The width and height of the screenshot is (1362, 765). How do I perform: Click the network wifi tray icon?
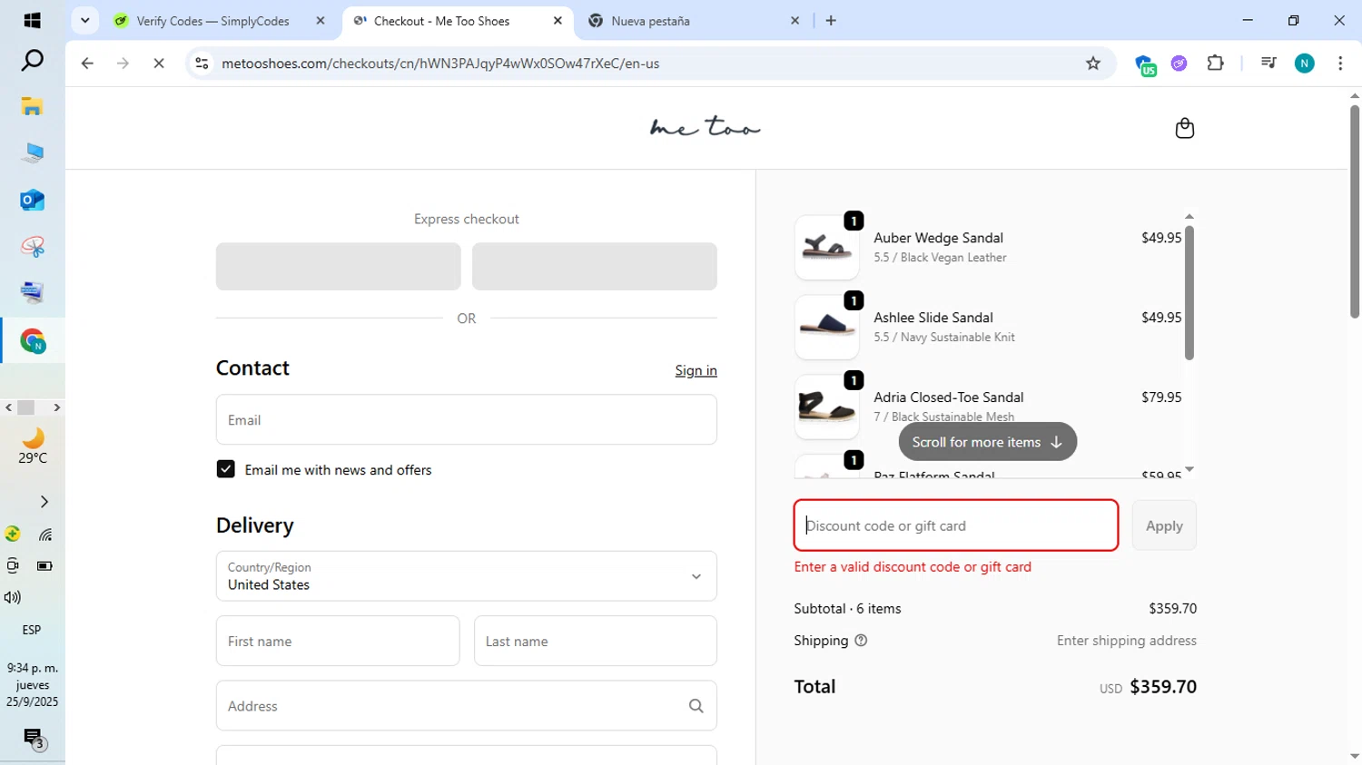click(45, 535)
